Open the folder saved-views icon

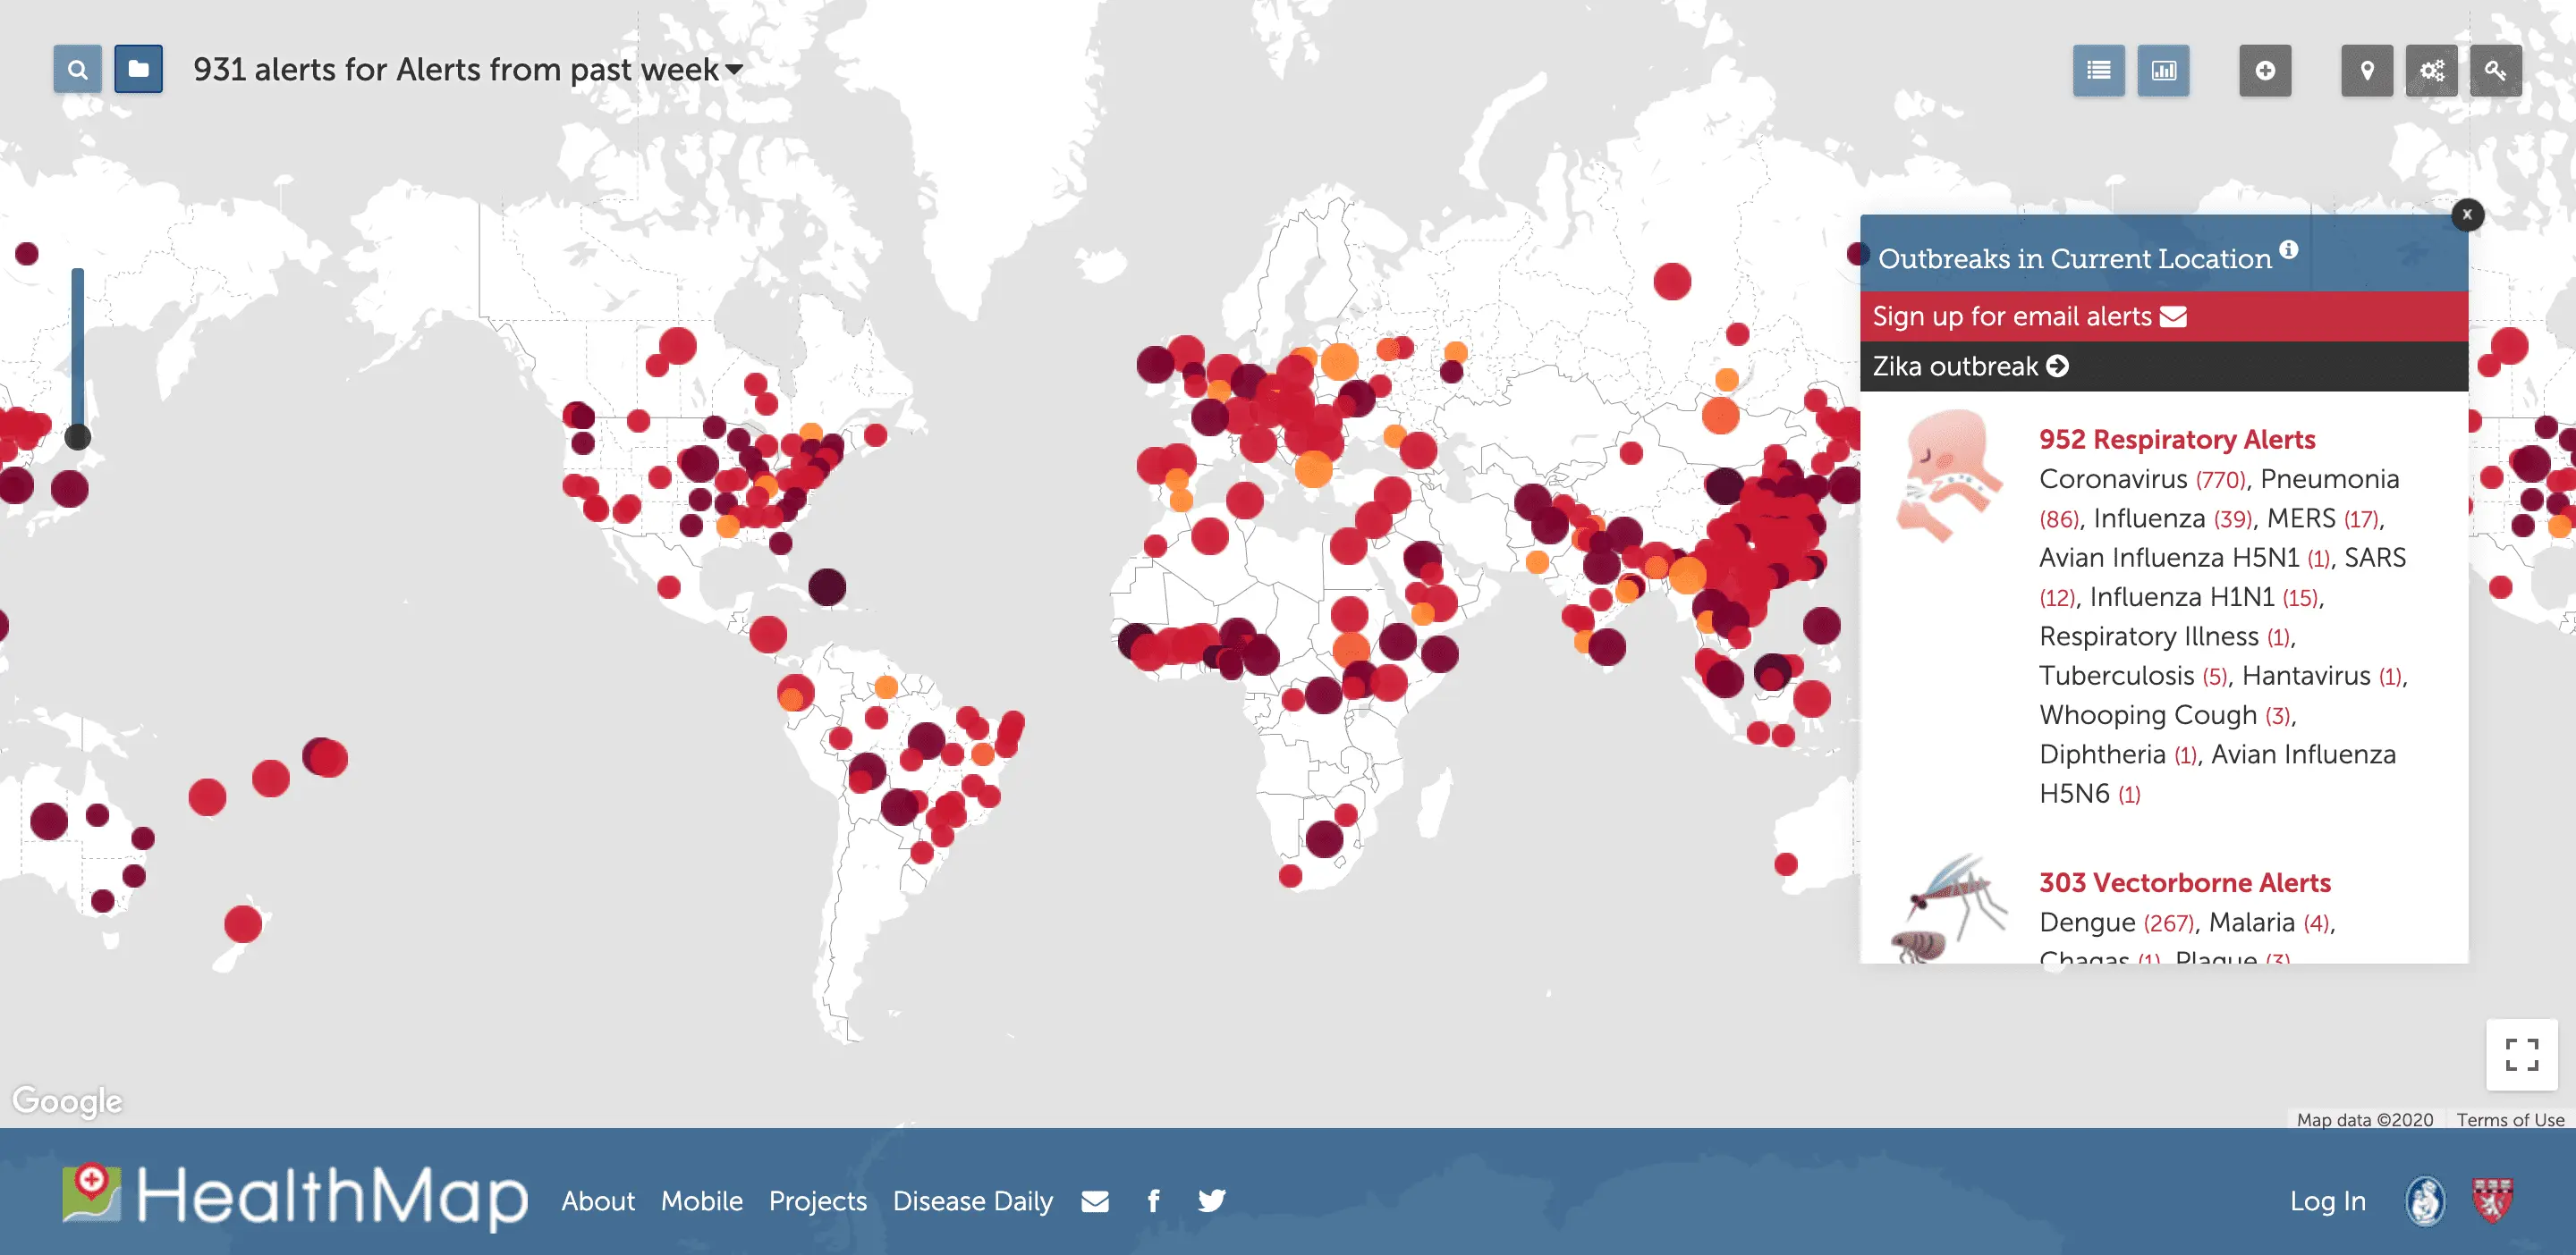(138, 70)
